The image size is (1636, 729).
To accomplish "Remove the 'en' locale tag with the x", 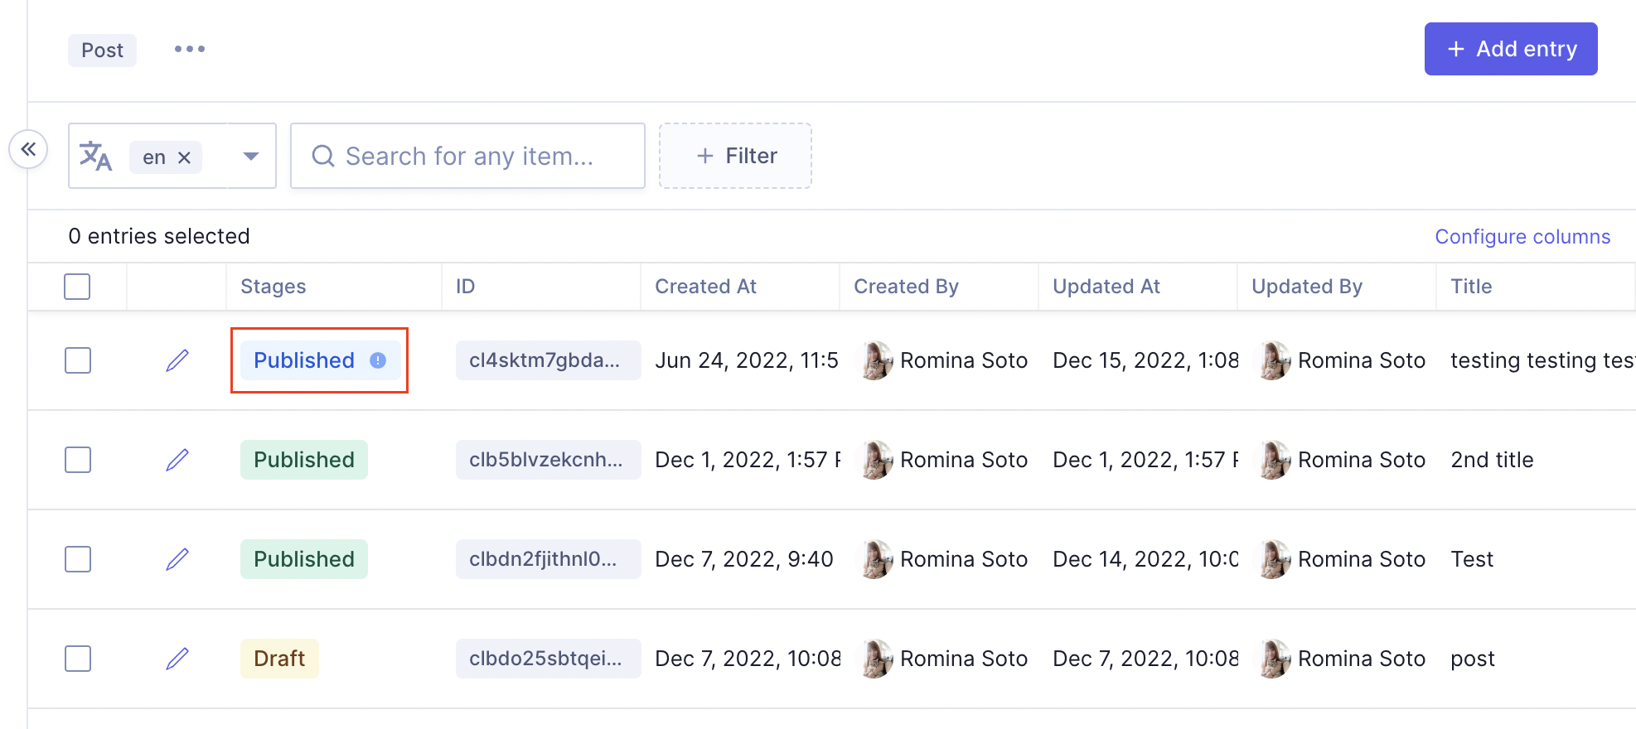I will pos(185,157).
